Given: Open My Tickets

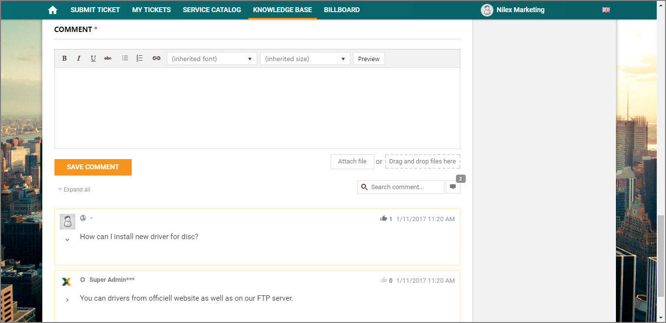Looking at the screenshot, I should point(151,10).
